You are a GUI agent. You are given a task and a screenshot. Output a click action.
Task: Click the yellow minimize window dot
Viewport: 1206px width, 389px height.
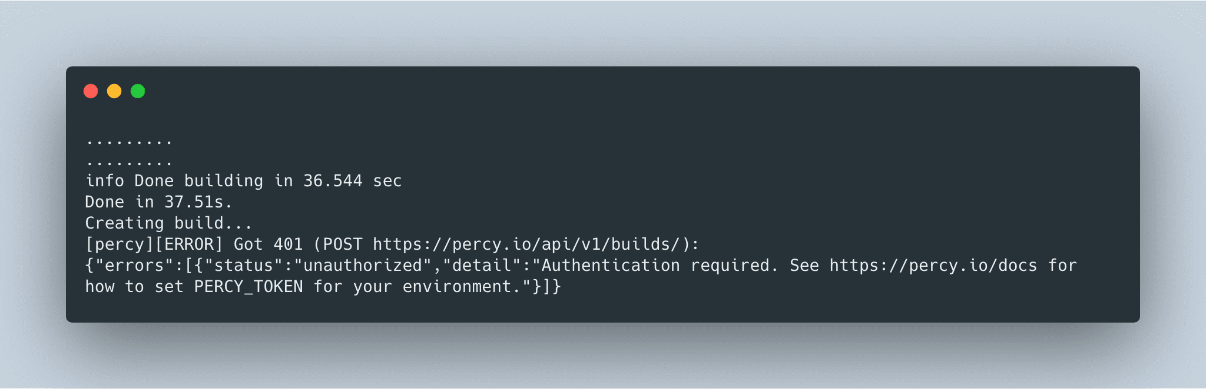click(114, 91)
